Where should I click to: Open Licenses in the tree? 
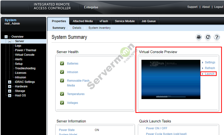(x=21, y=73)
